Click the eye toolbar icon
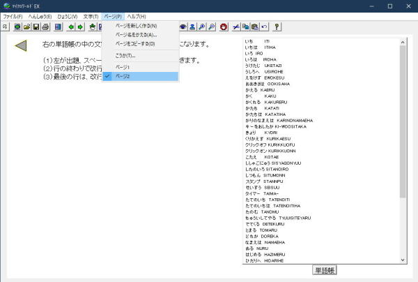 click(x=183, y=27)
